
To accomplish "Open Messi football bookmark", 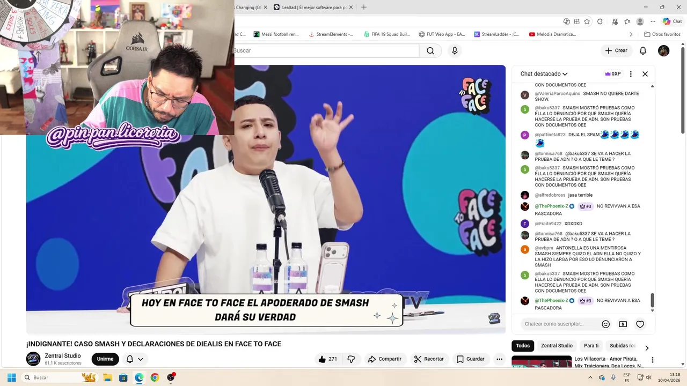I will pyautogui.click(x=276, y=34).
